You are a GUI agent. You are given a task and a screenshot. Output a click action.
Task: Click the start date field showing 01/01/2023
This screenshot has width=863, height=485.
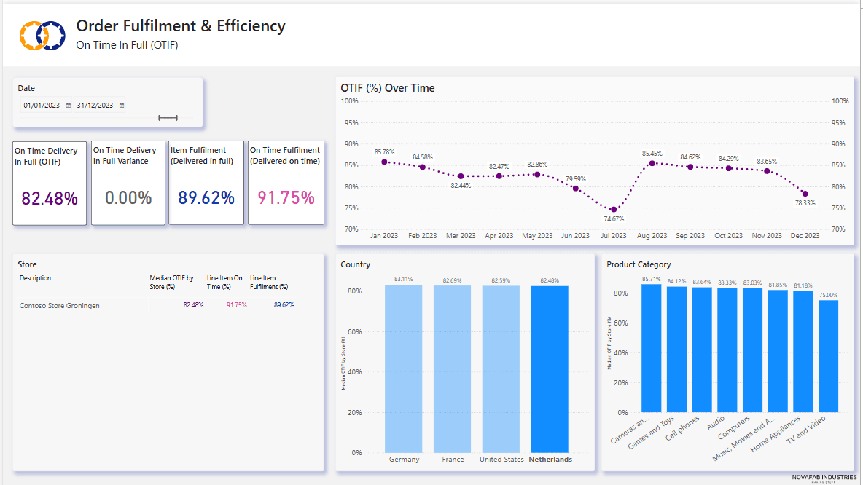click(42, 106)
